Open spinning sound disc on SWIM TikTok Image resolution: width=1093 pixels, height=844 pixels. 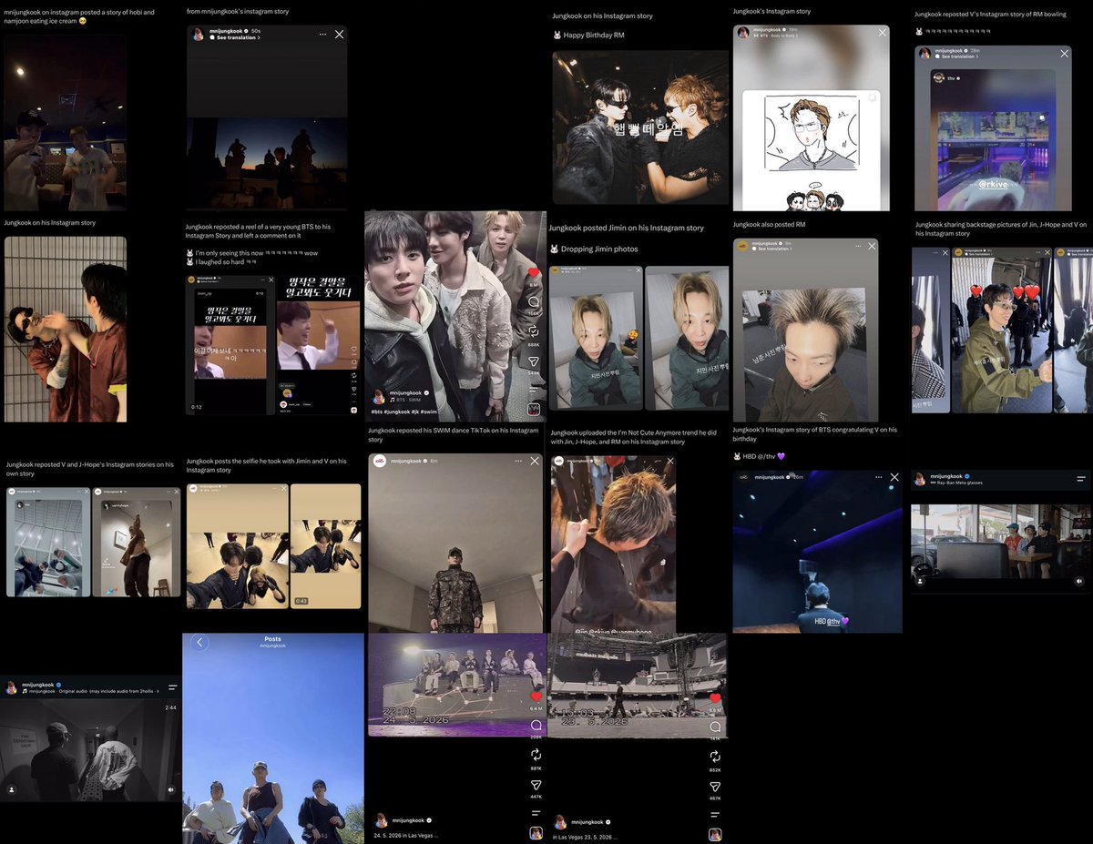[535, 410]
